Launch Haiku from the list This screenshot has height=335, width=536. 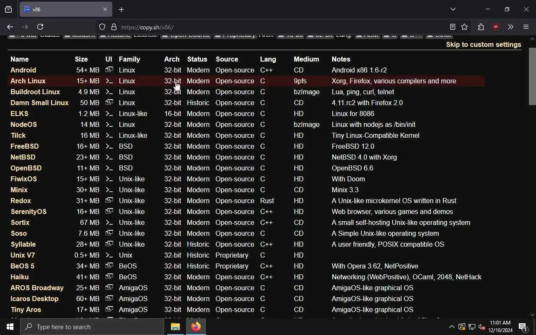(x=20, y=277)
